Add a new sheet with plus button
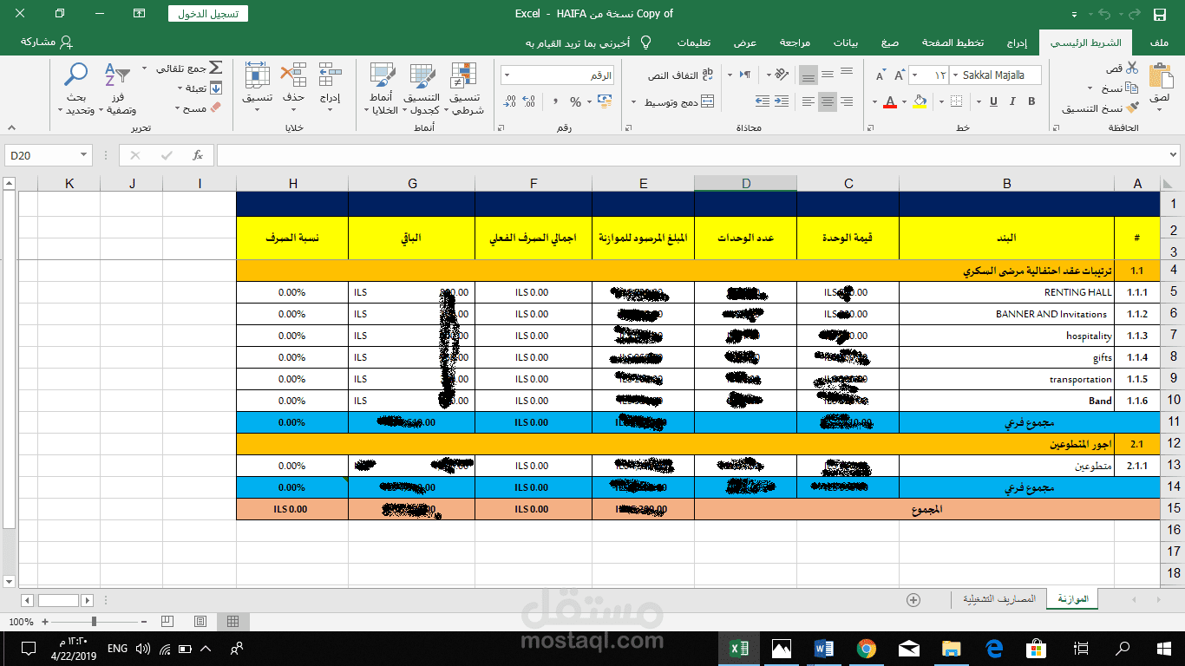 [x=913, y=599]
